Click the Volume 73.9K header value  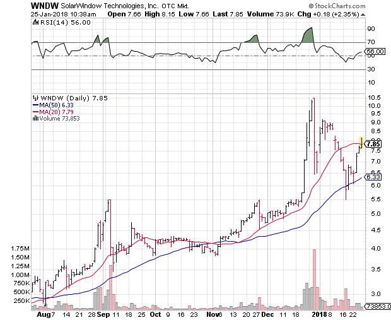click(271, 15)
